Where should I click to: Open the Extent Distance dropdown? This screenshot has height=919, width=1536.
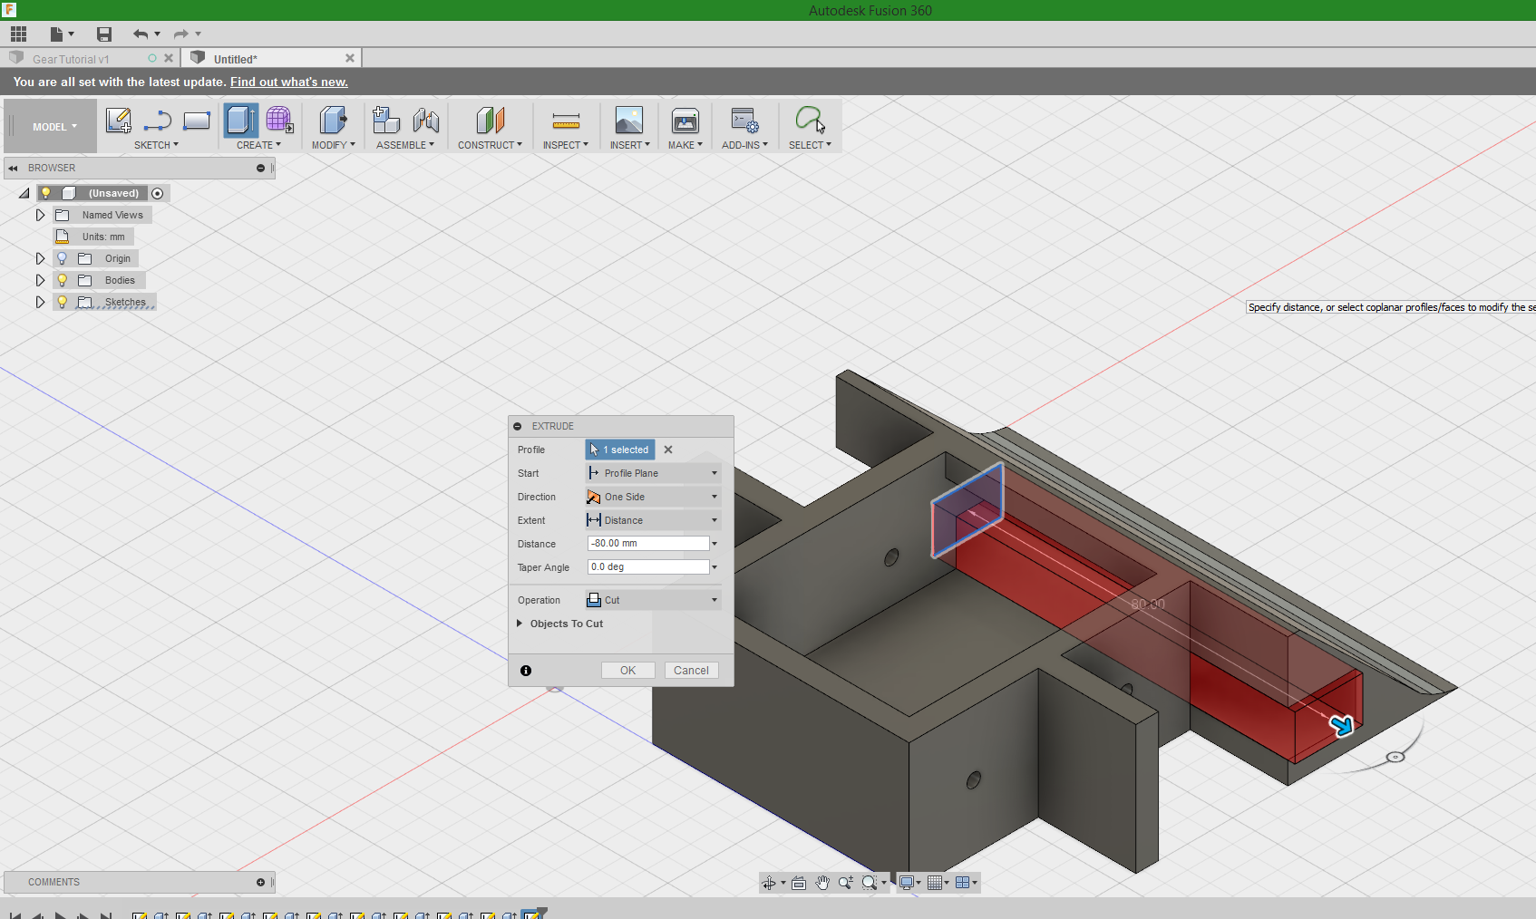(653, 520)
